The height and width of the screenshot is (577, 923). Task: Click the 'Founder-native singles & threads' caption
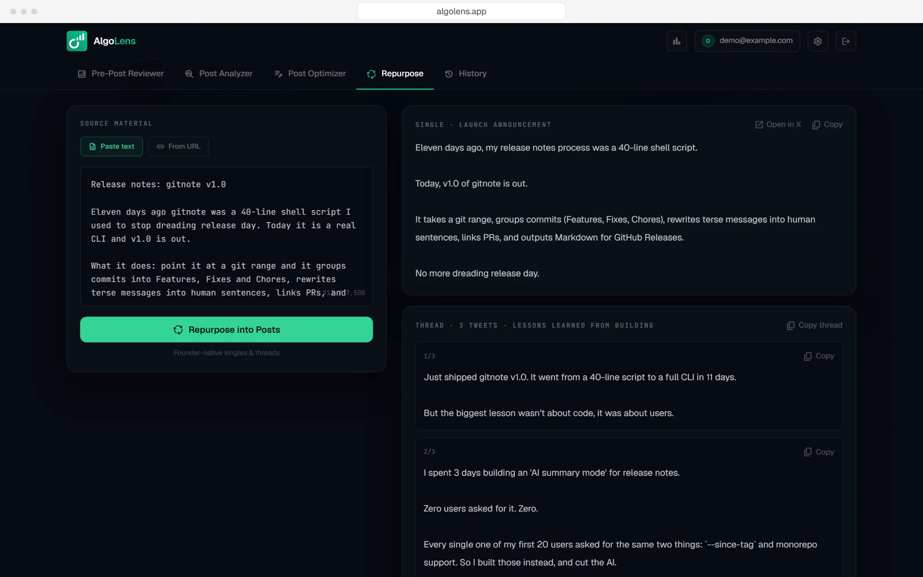[x=227, y=353]
